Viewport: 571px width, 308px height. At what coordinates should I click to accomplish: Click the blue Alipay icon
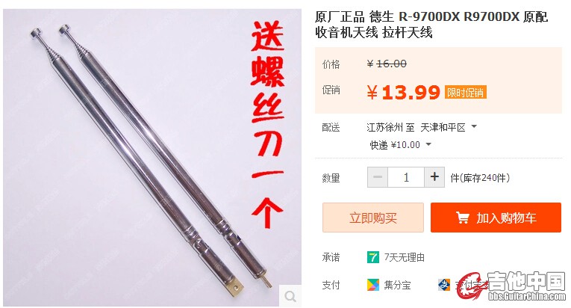pyautogui.click(x=444, y=285)
